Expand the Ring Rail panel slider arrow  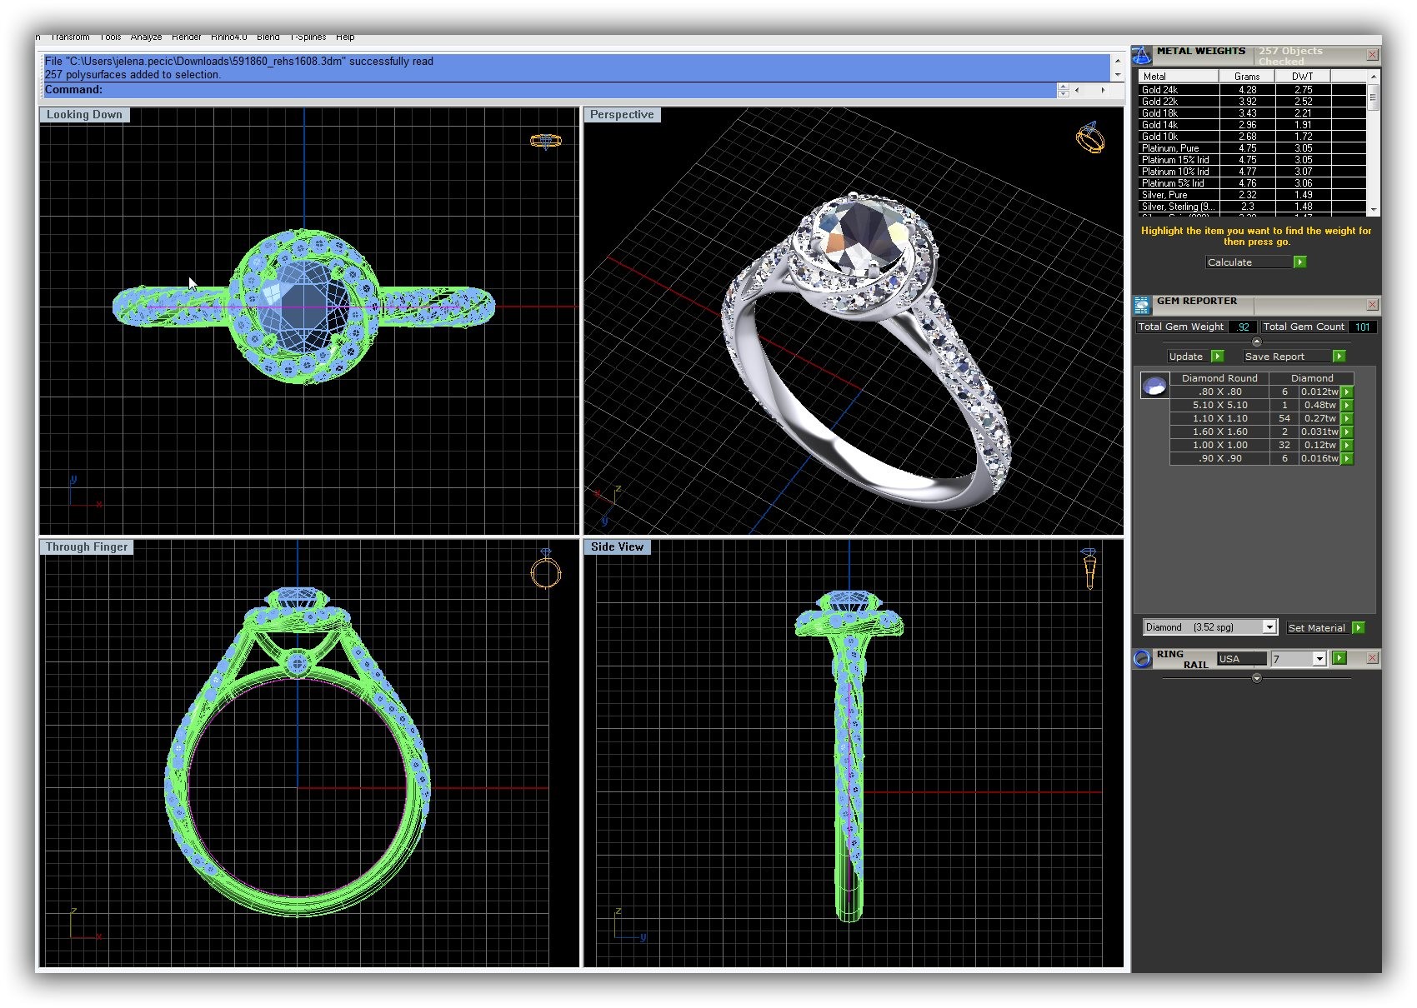pos(1257,678)
